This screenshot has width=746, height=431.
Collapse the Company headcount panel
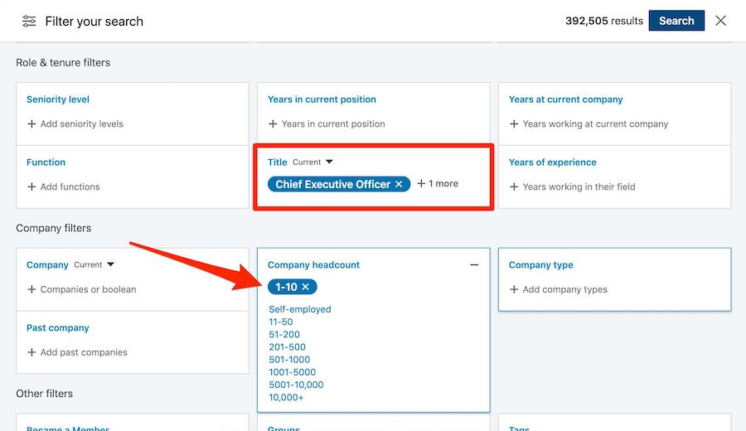click(x=474, y=264)
